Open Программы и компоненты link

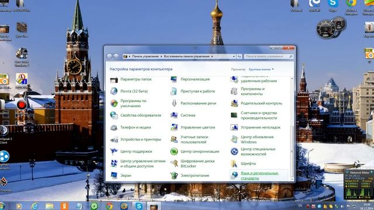tap(252, 92)
